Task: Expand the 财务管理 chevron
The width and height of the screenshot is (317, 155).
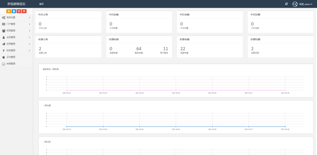Action: (x=30, y=50)
